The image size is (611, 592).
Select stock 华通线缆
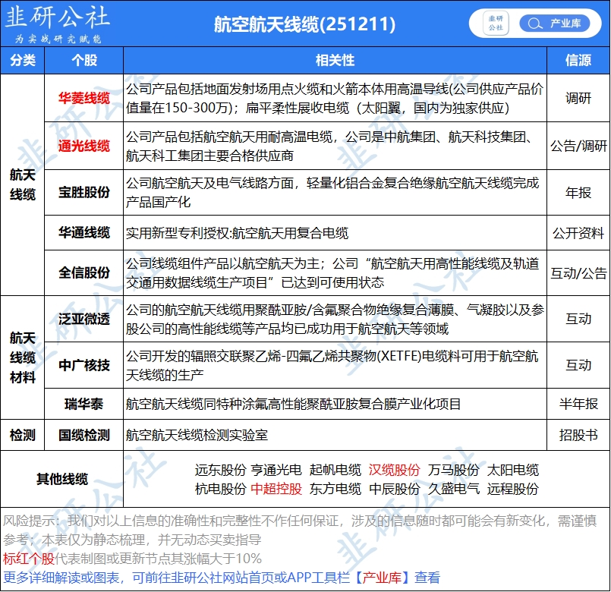tap(83, 233)
